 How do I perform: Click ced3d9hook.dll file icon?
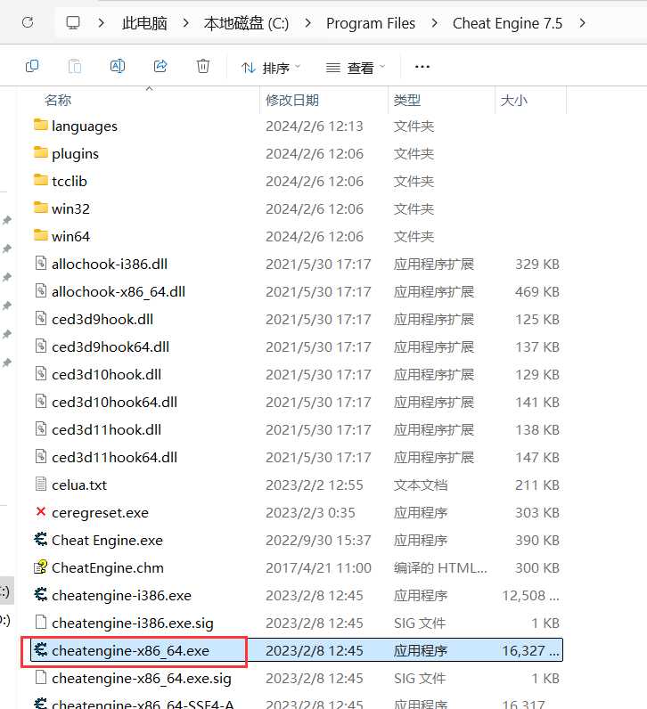[41, 318]
